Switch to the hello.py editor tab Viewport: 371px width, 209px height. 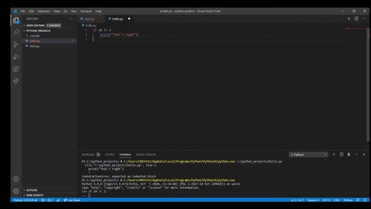pyautogui.click(x=118, y=19)
